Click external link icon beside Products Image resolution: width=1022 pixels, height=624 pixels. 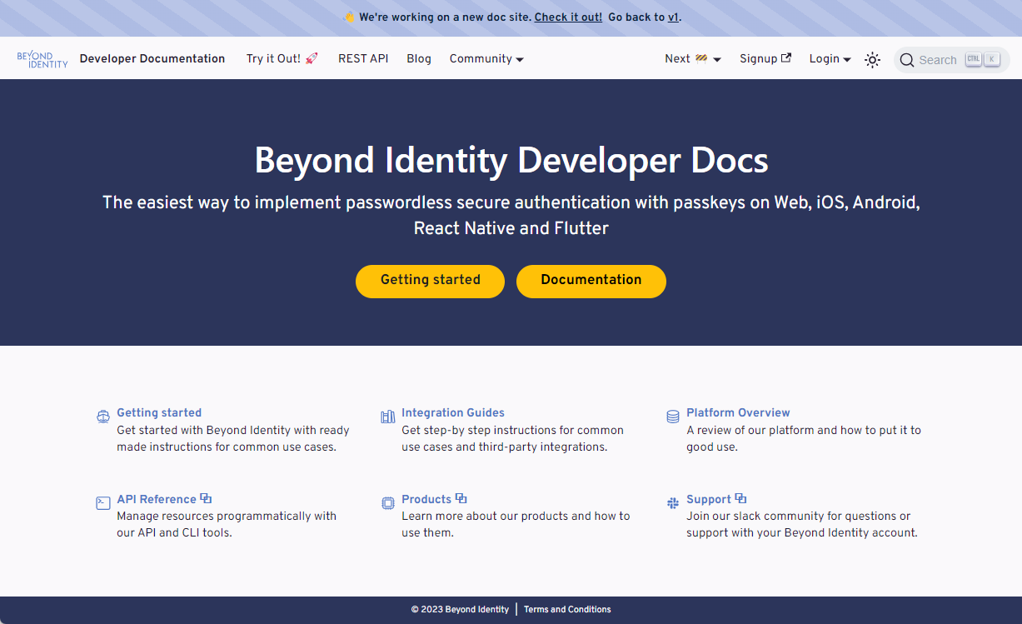461,498
